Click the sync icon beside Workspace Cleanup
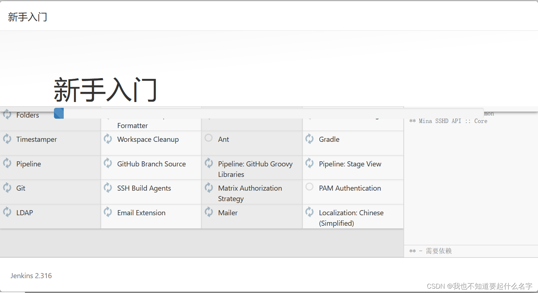 click(x=108, y=139)
